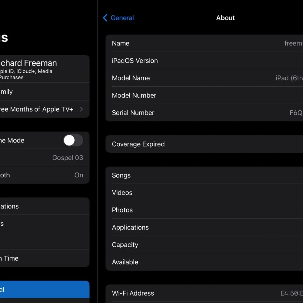Open Bluetooth row showing On
This screenshot has height=303, width=303.
(45, 175)
